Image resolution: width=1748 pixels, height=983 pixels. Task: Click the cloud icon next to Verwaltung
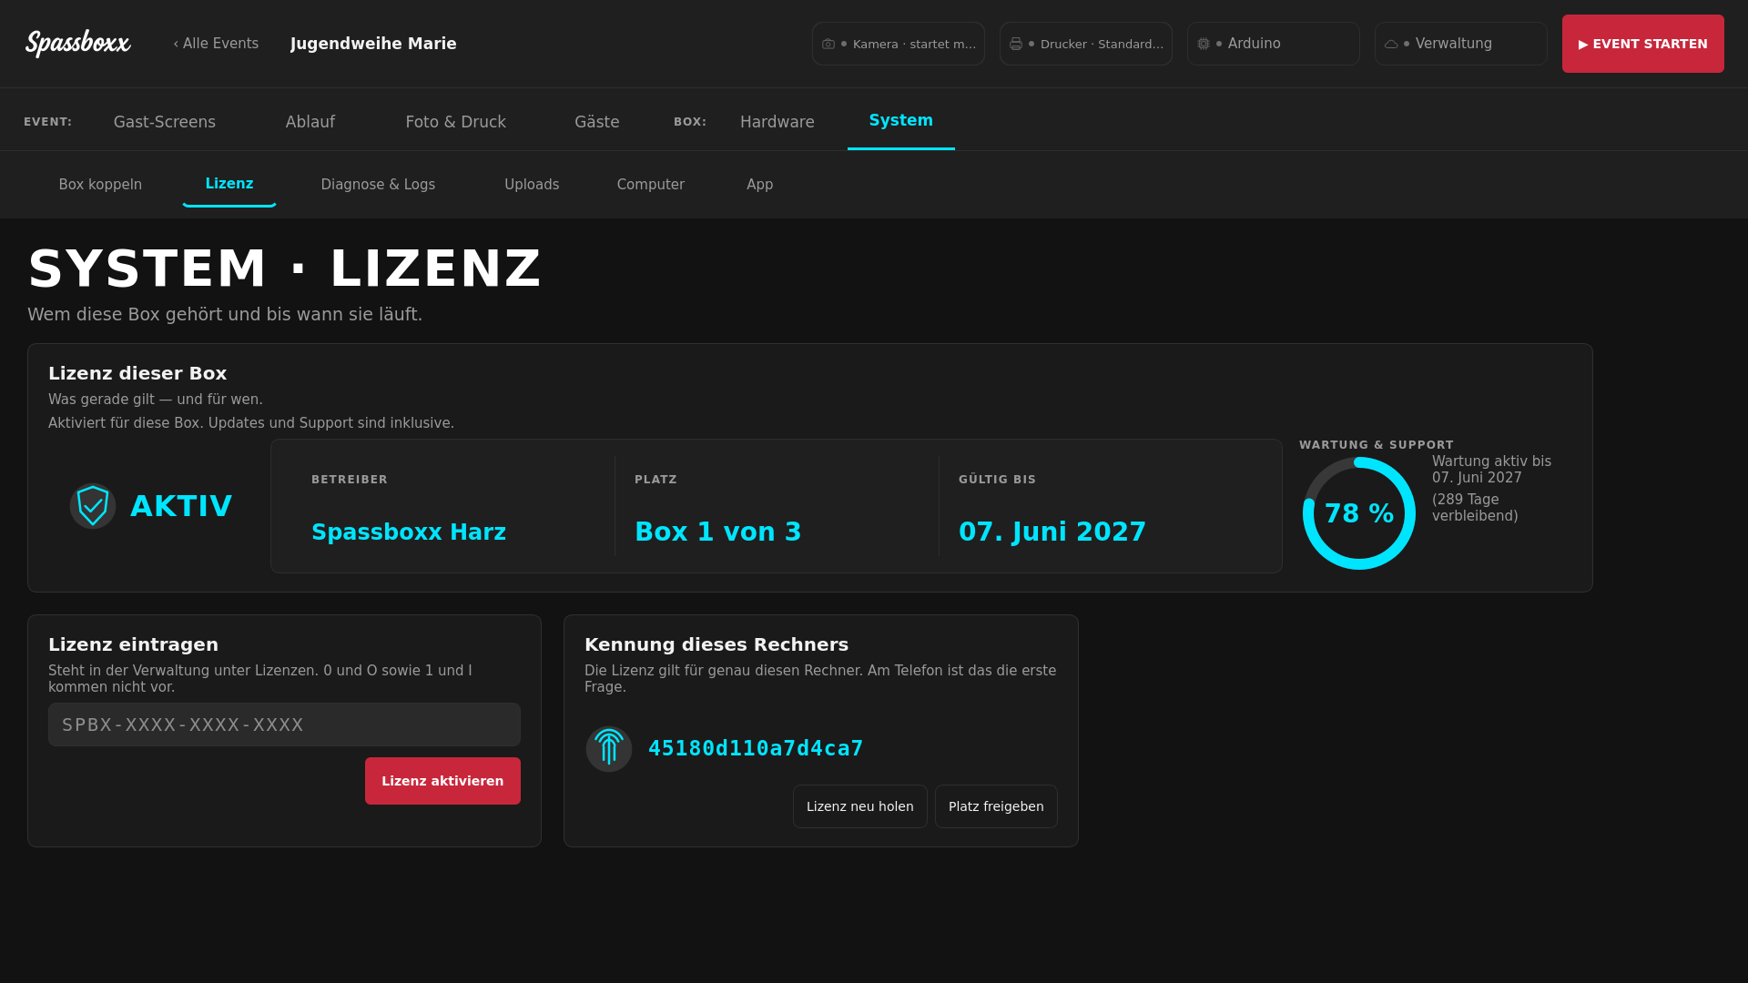(1391, 44)
